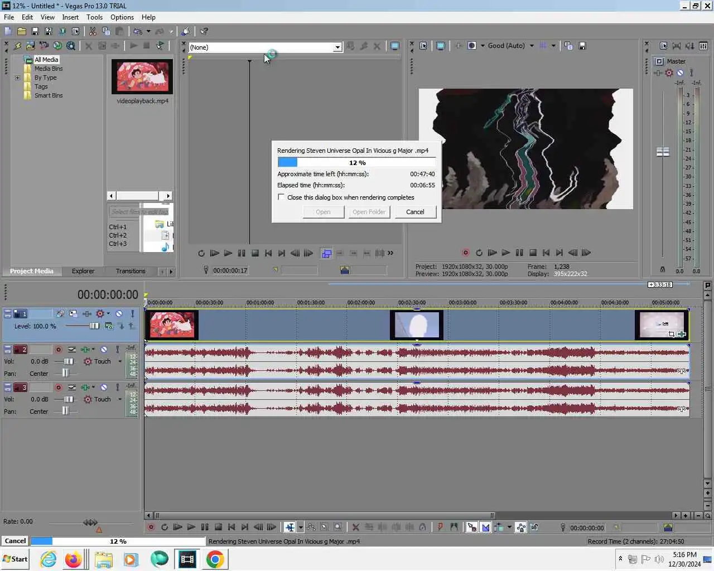Click the Stop button under the Video Preview

tap(533, 253)
